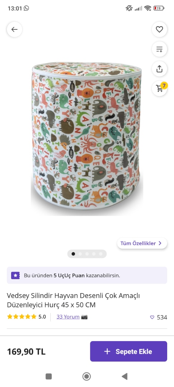Screen dimensions: 174x387
Task: Jump to the last image dot
Action: [100, 254]
